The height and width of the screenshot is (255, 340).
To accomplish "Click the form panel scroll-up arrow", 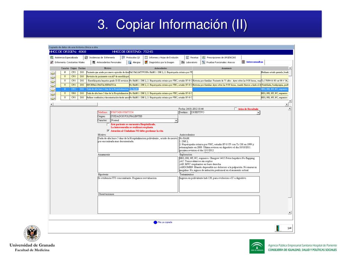I will (290, 108).
